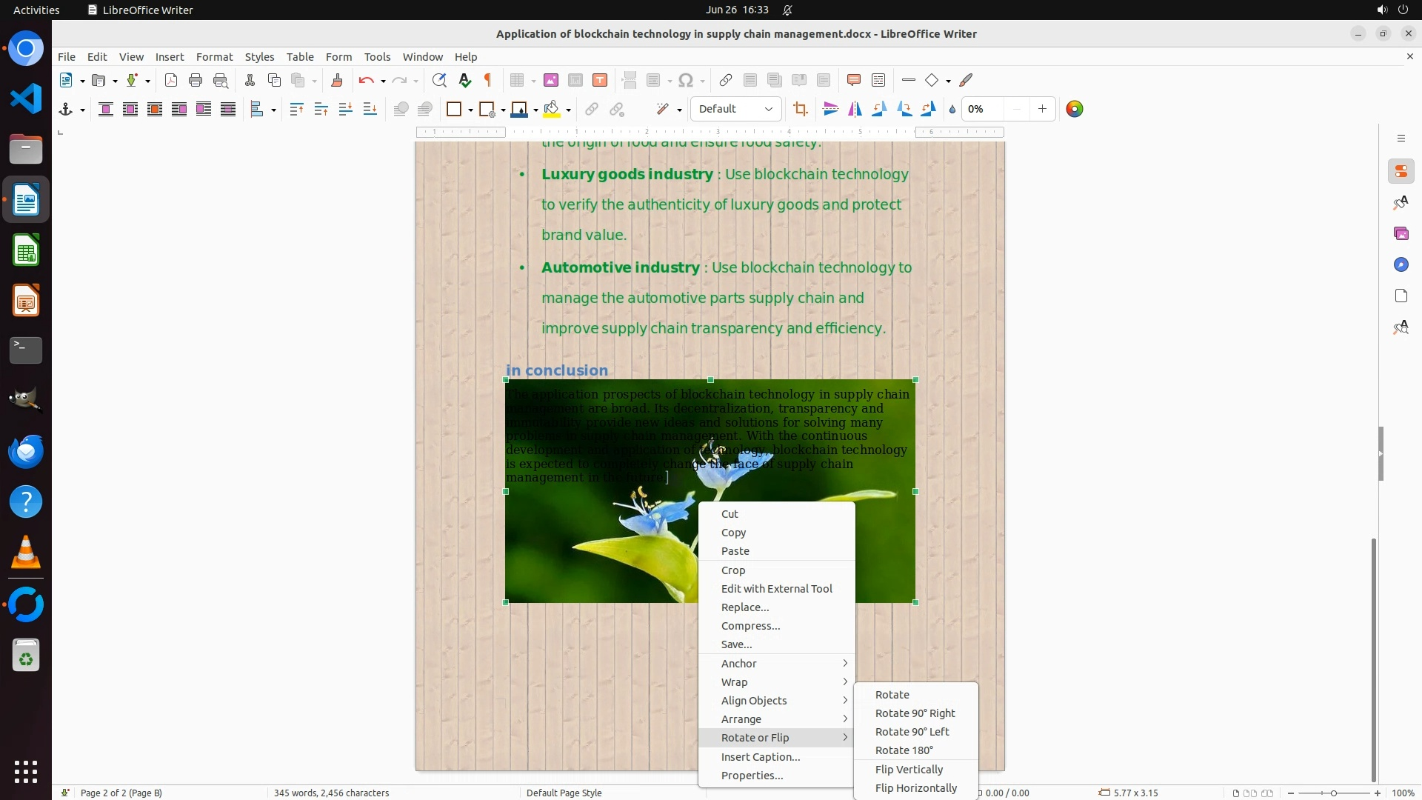Open the image Color settings wheel
1422x800 pixels.
(1074, 110)
